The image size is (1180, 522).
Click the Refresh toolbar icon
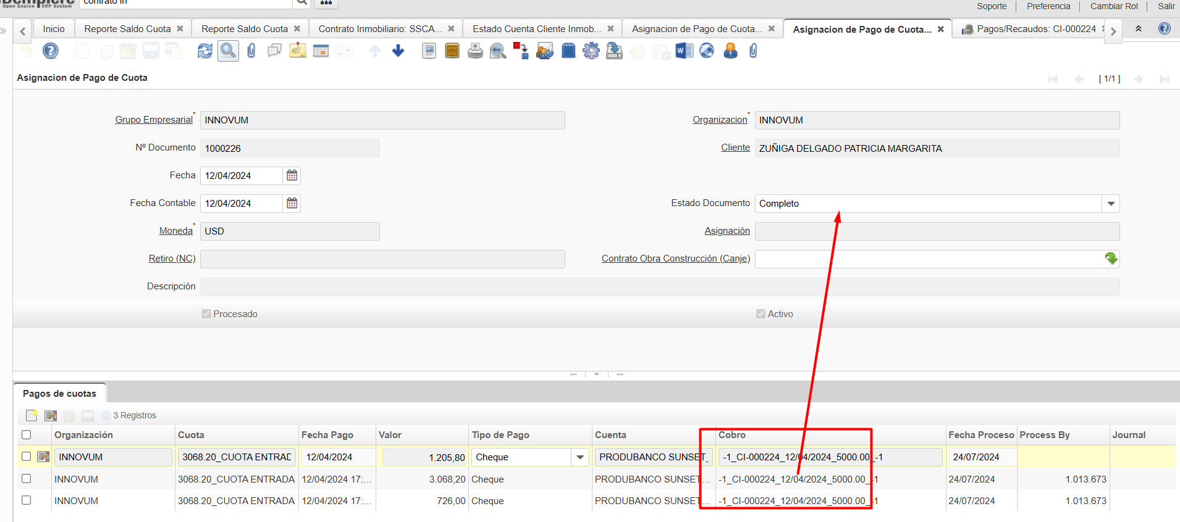coord(204,51)
